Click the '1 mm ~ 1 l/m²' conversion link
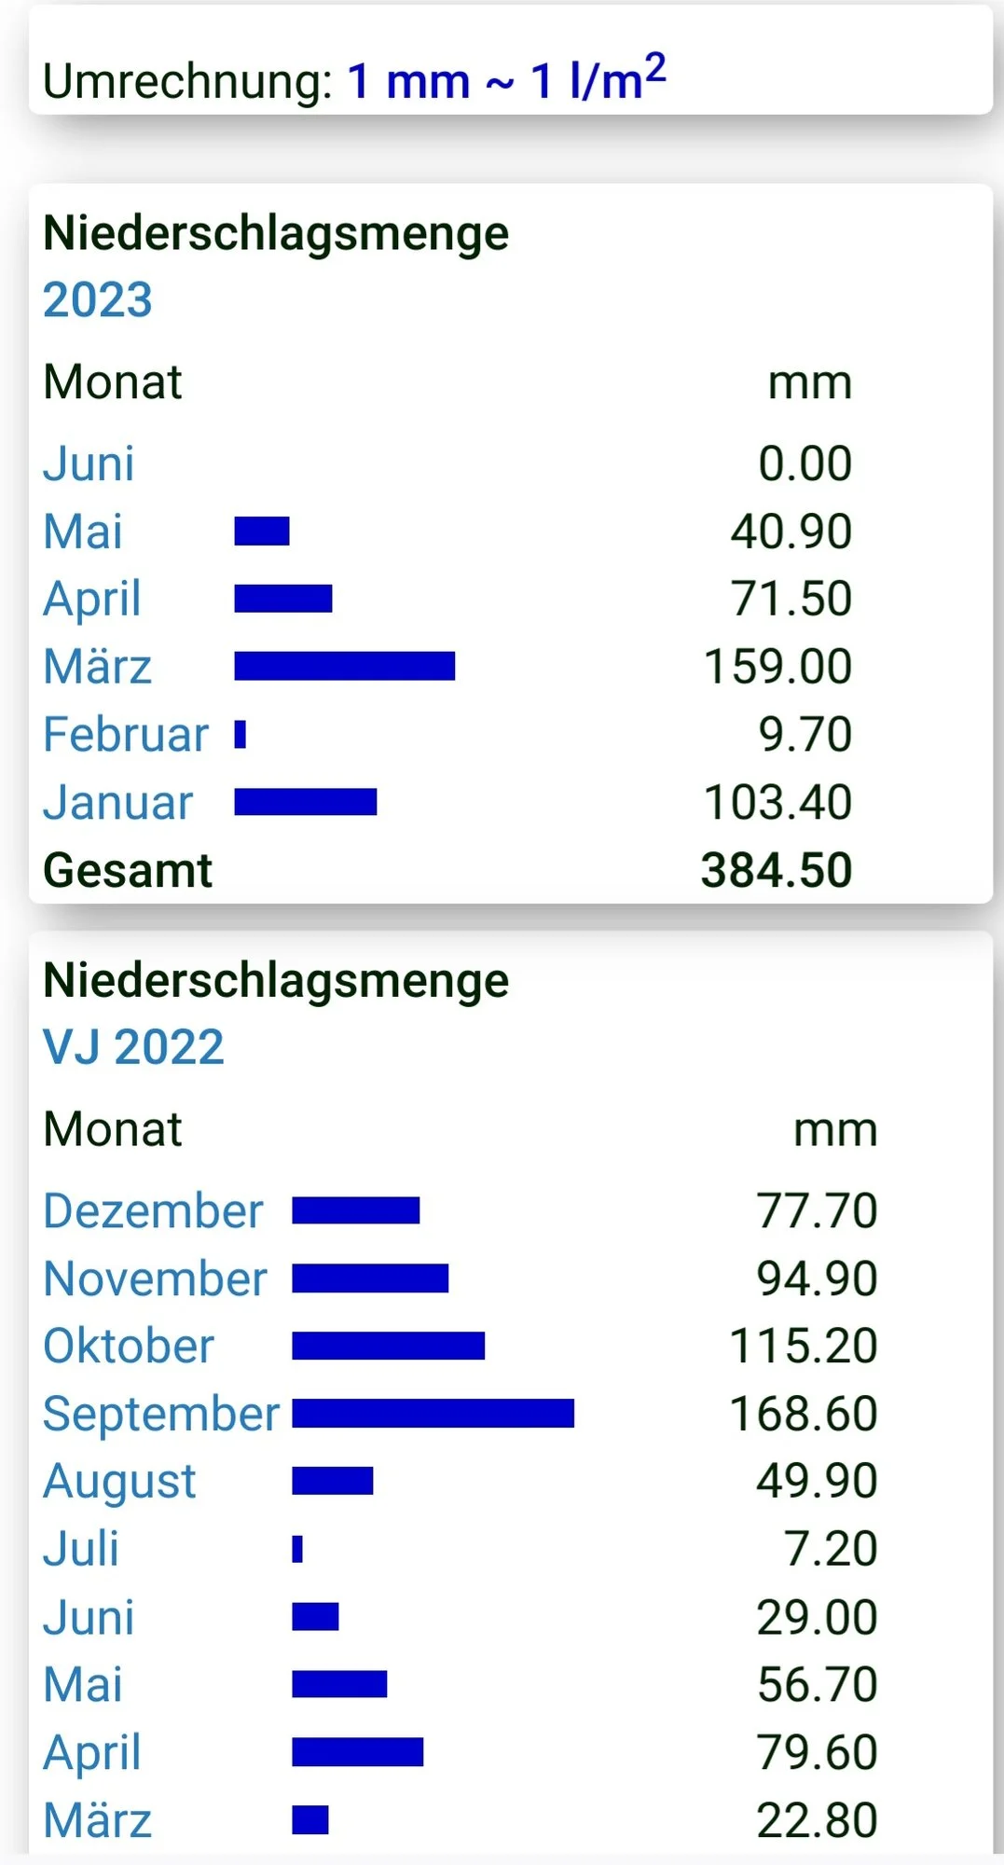Image resolution: width=1004 pixels, height=1865 pixels. pos(506,79)
